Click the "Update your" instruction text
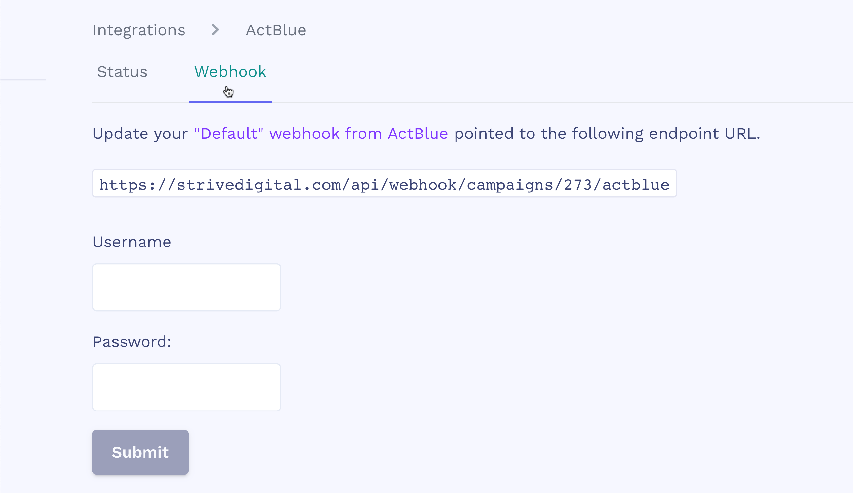Screen dimensions: 853x493 click(140, 134)
